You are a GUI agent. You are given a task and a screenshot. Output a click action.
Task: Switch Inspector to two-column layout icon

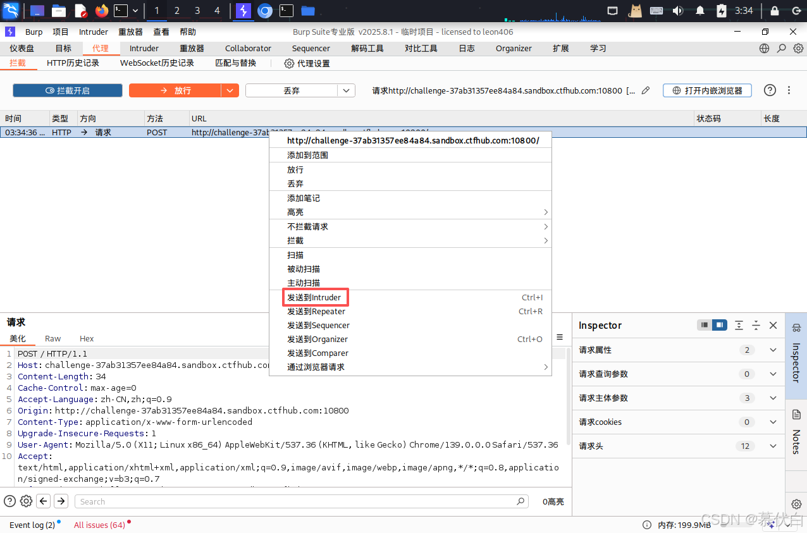(720, 325)
